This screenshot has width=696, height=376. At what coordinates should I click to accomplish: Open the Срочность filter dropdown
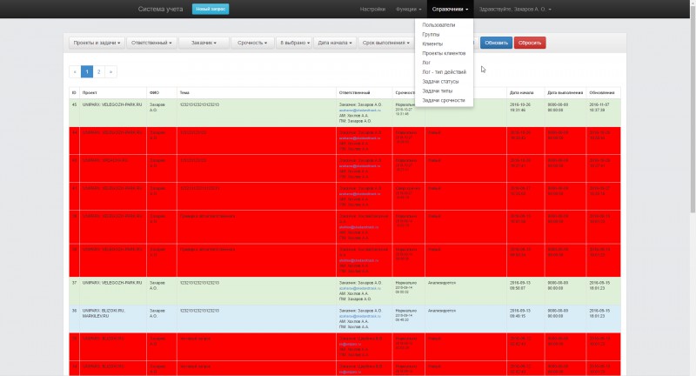(252, 43)
